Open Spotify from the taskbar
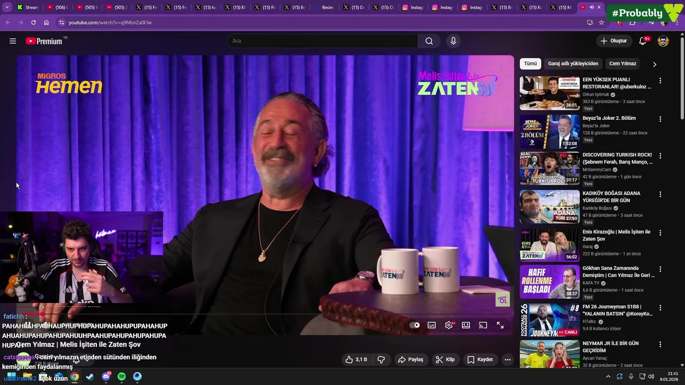Image resolution: width=685 pixels, height=385 pixels. (x=121, y=377)
